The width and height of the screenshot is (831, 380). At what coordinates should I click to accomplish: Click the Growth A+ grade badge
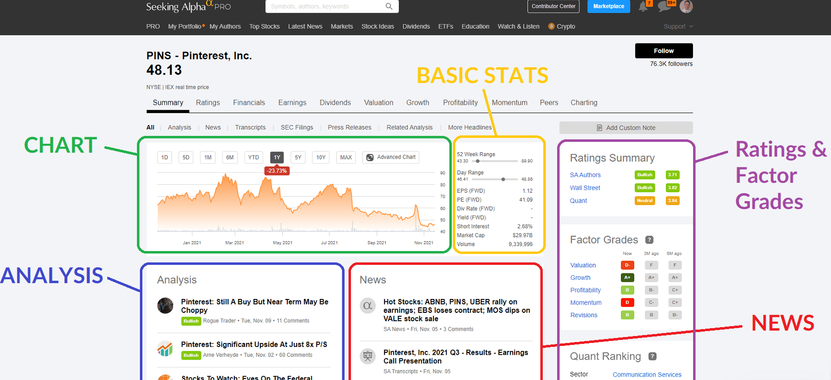627,278
